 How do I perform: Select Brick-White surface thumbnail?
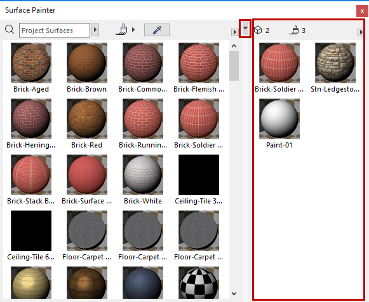[143, 175]
